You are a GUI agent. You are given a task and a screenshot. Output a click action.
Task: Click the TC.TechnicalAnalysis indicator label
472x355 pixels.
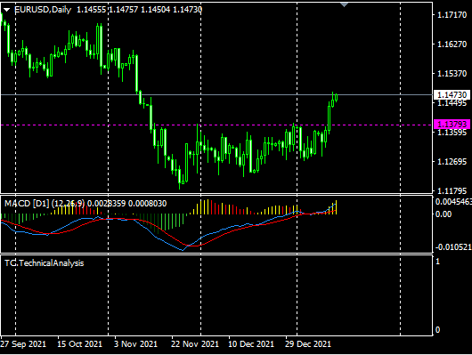point(45,263)
